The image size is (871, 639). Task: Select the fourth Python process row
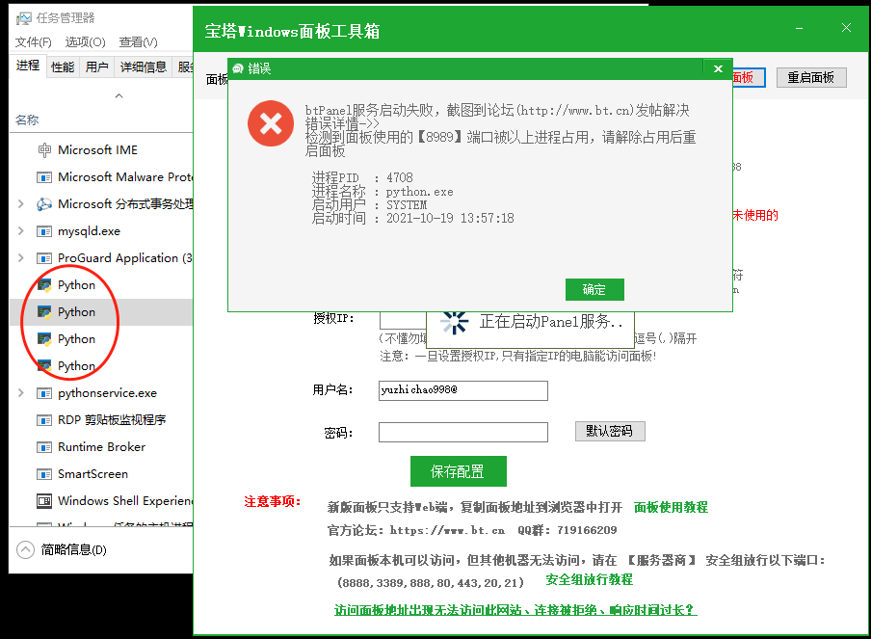click(101, 366)
